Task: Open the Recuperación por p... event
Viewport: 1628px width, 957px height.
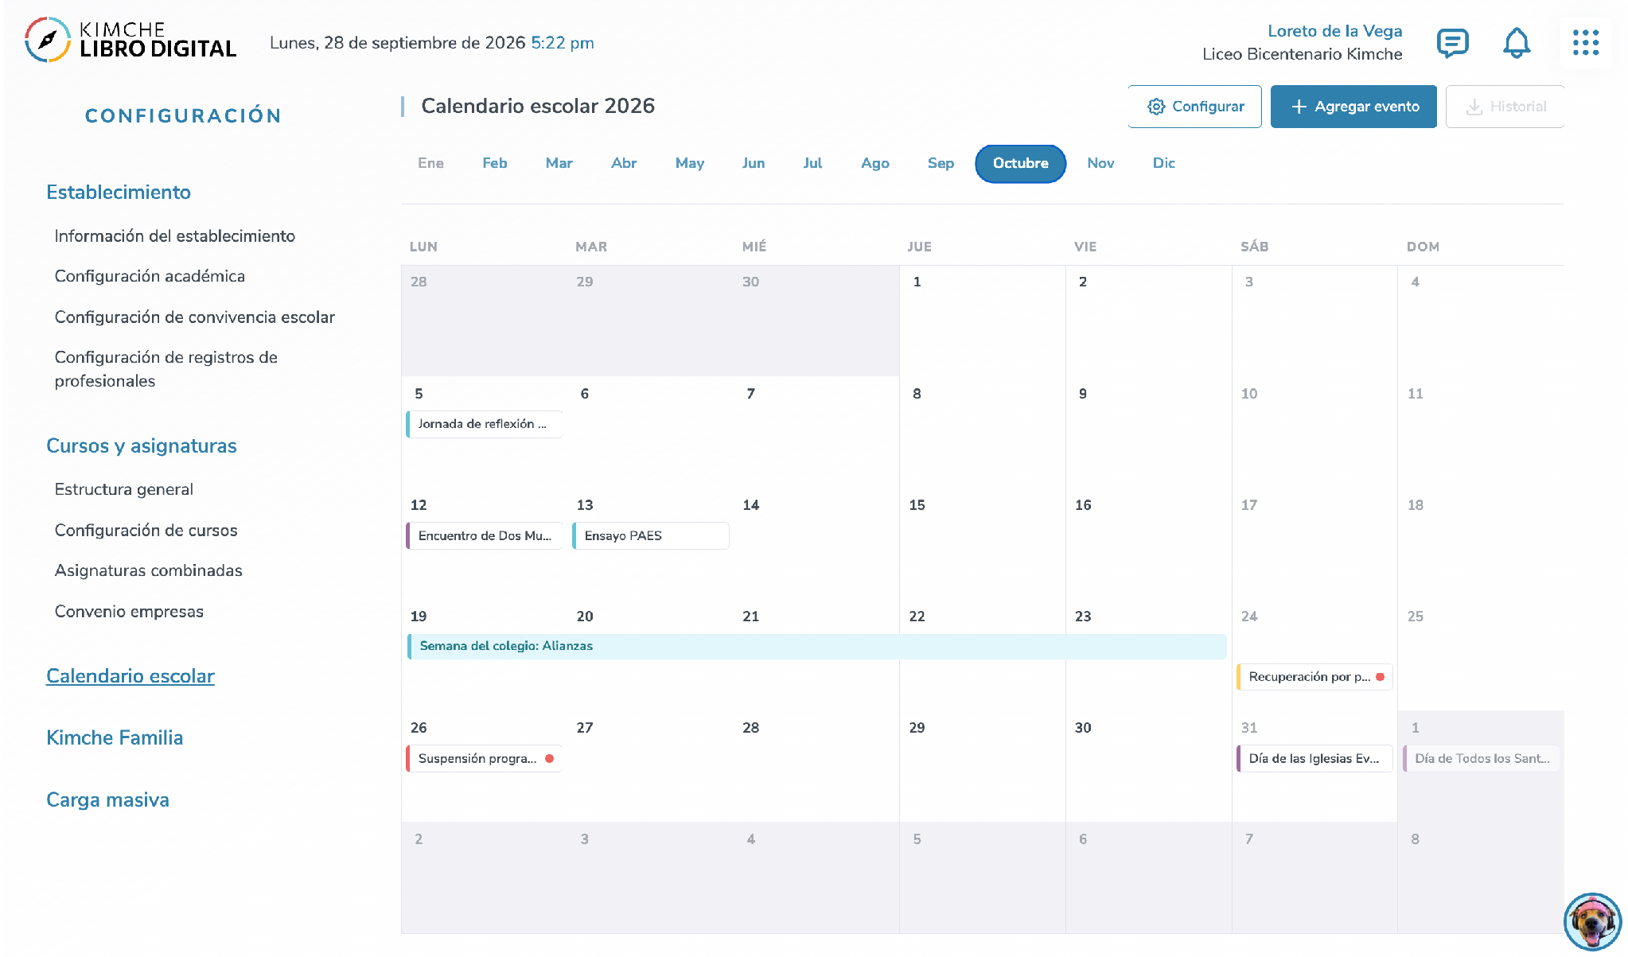Action: click(1314, 677)
